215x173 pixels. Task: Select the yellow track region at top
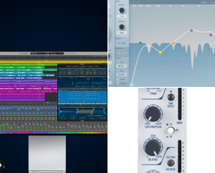click(54, 62)
